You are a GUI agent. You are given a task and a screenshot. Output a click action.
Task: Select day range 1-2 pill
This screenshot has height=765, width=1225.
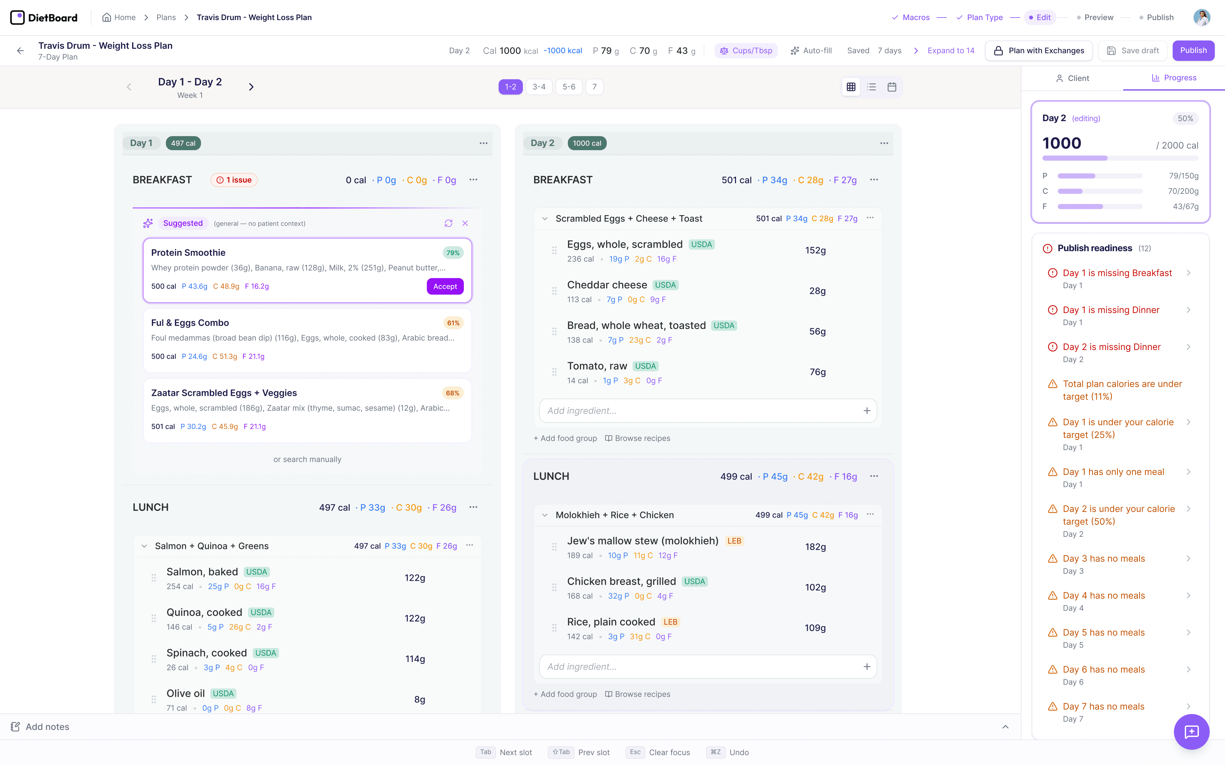click(x=510, y=87)
